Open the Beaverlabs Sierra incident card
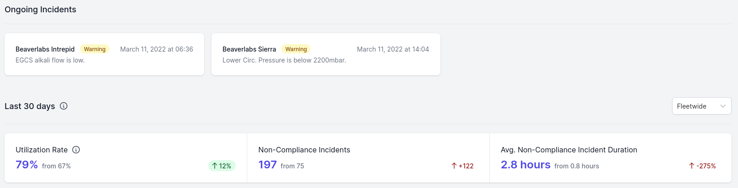 click(326, 54)
